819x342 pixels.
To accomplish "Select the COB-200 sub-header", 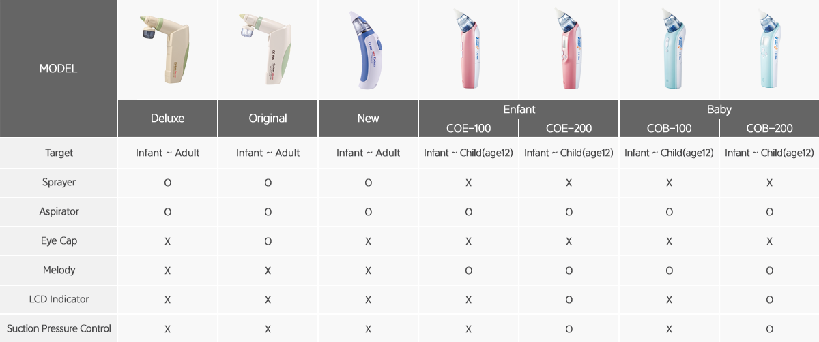I will click(x=769, y=128).
